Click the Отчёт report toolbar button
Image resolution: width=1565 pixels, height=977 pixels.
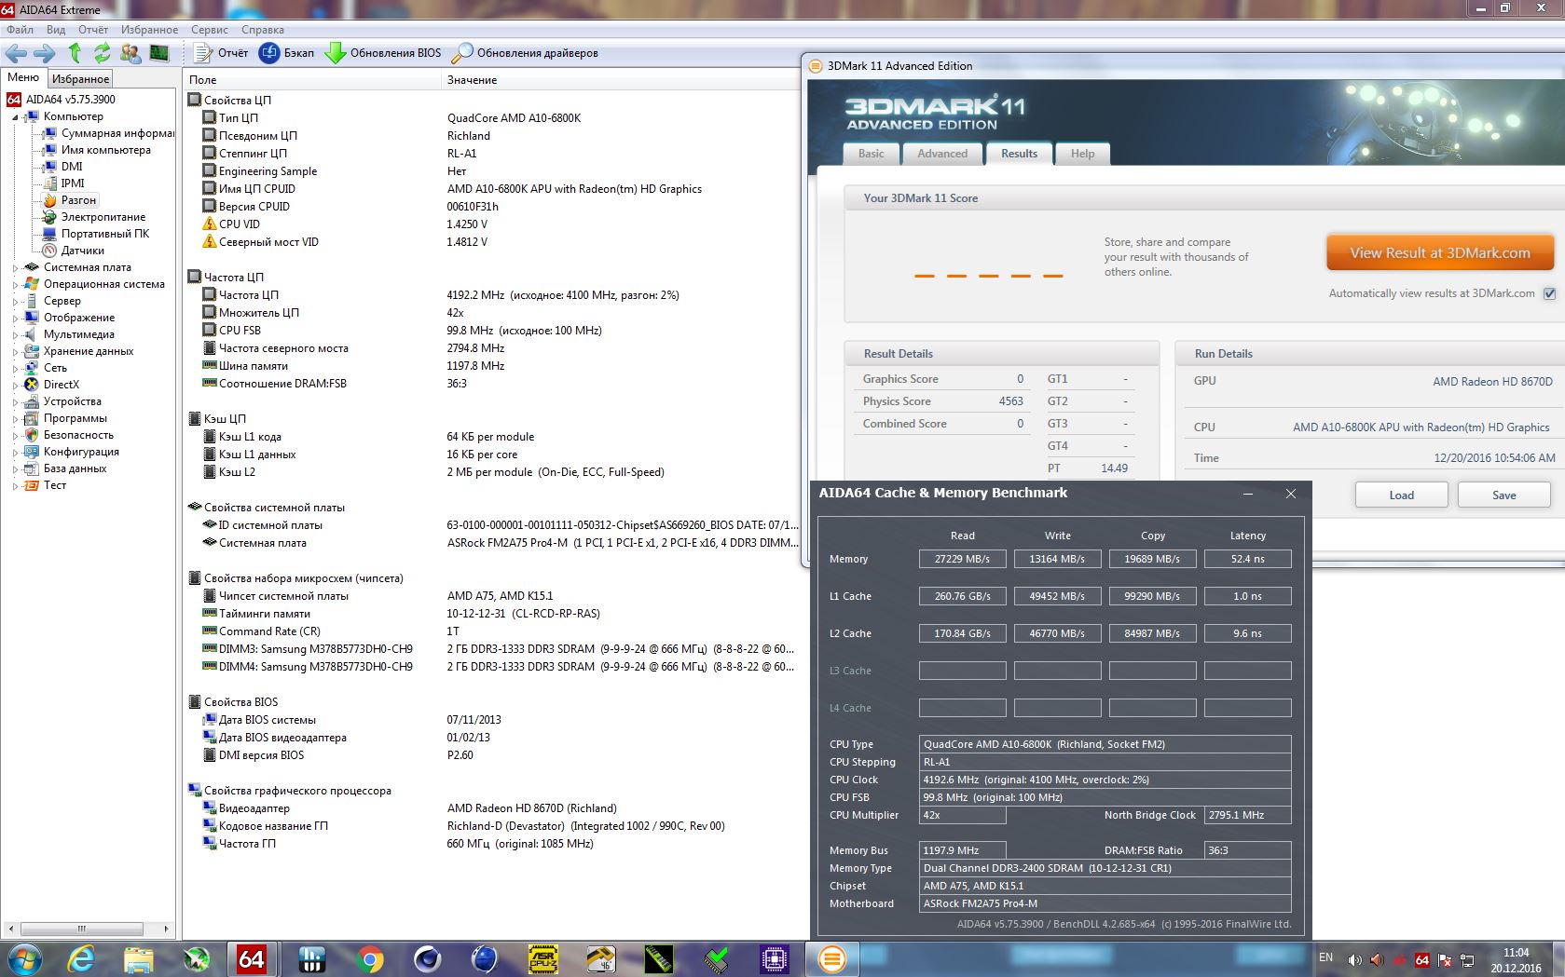(x=223, y=53)
